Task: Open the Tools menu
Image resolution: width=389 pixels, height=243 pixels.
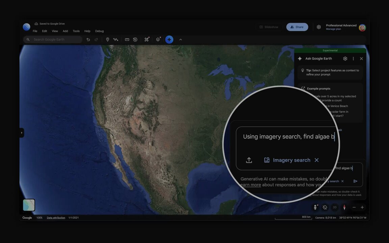Action: click(x=76, y=31)
